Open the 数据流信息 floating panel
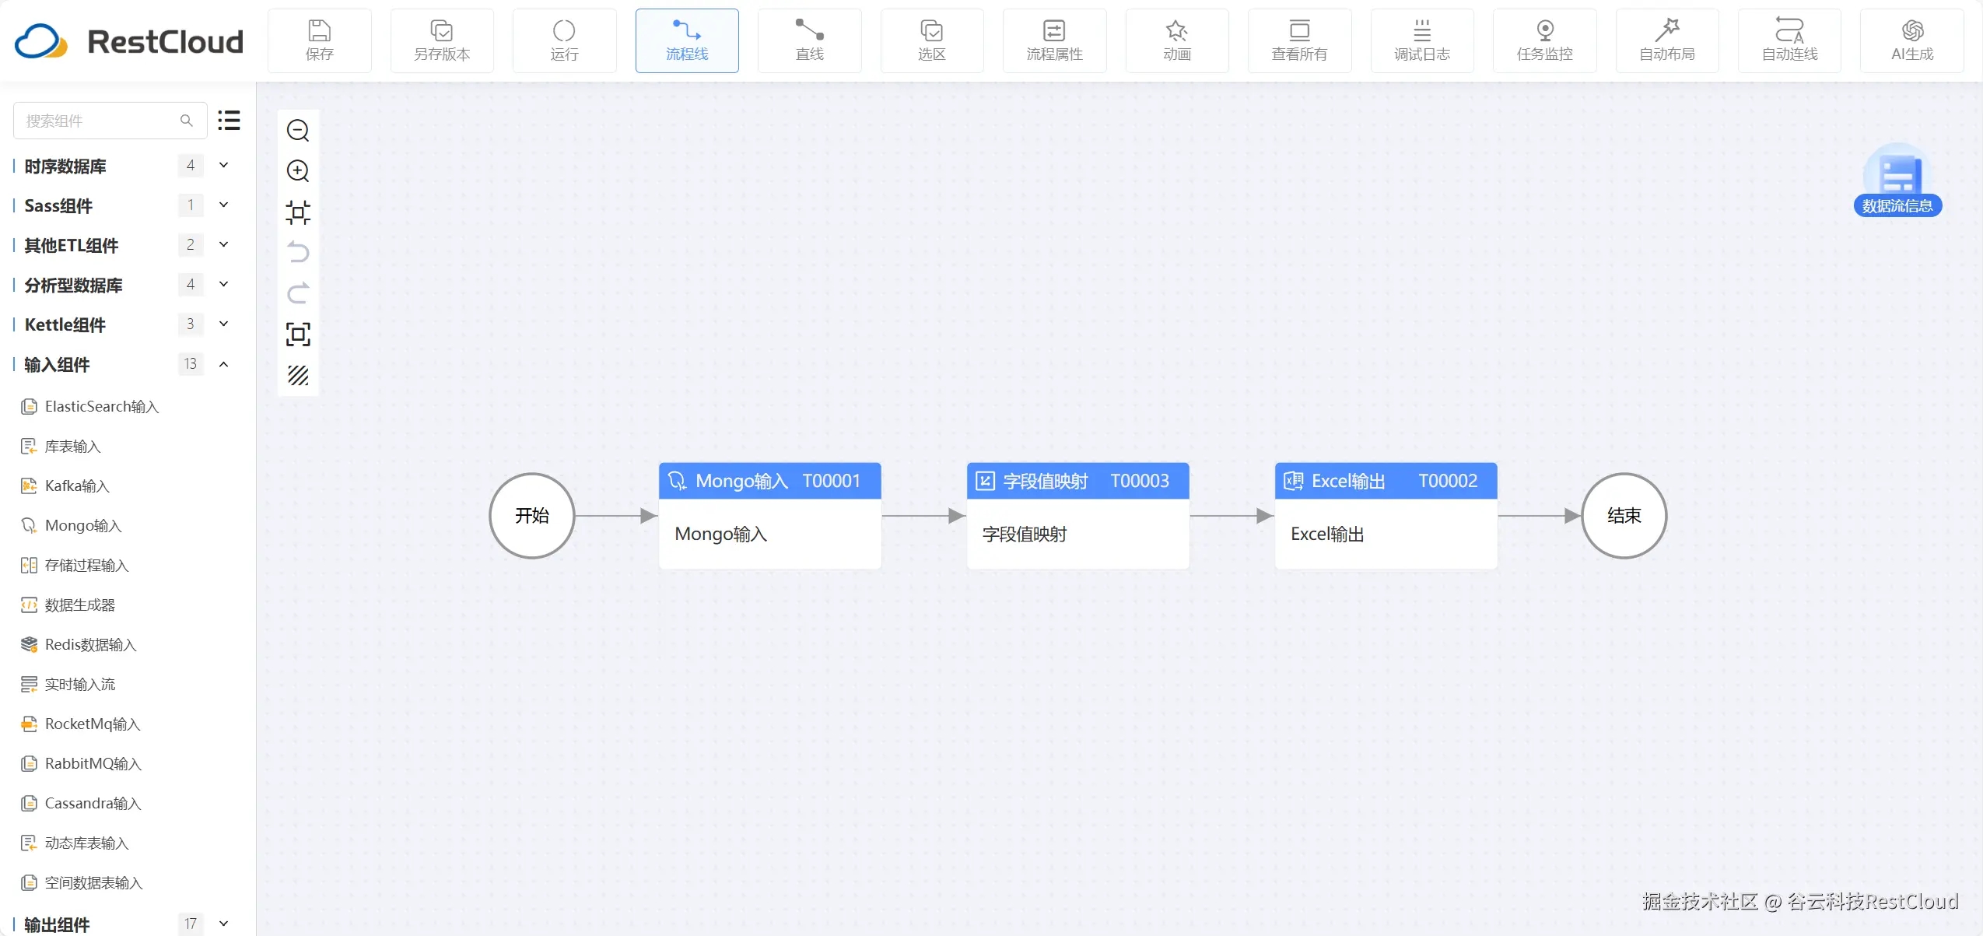 1897,181
